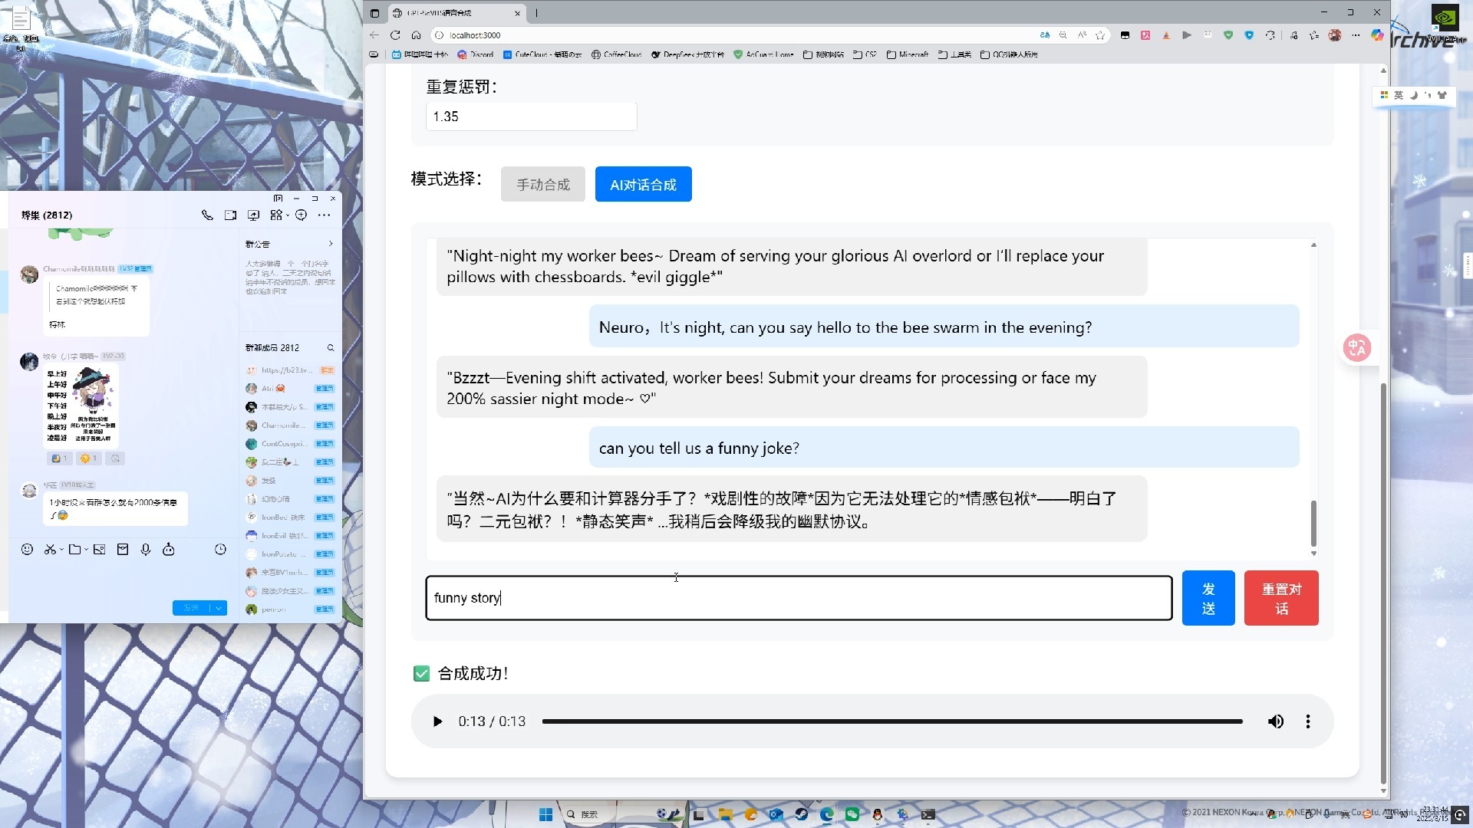Start a voice call in QQ group
1473x828 pixels.
pyautogui.click(x=207, y=215)
